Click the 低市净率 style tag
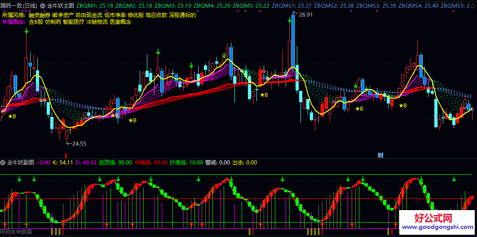Image resolution: width=477 pixels, height=237 pixels. 115,15
